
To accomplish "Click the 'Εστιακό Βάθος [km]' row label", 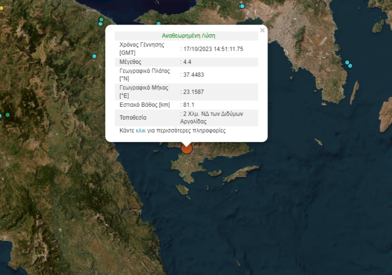I will tap(144, 105).
